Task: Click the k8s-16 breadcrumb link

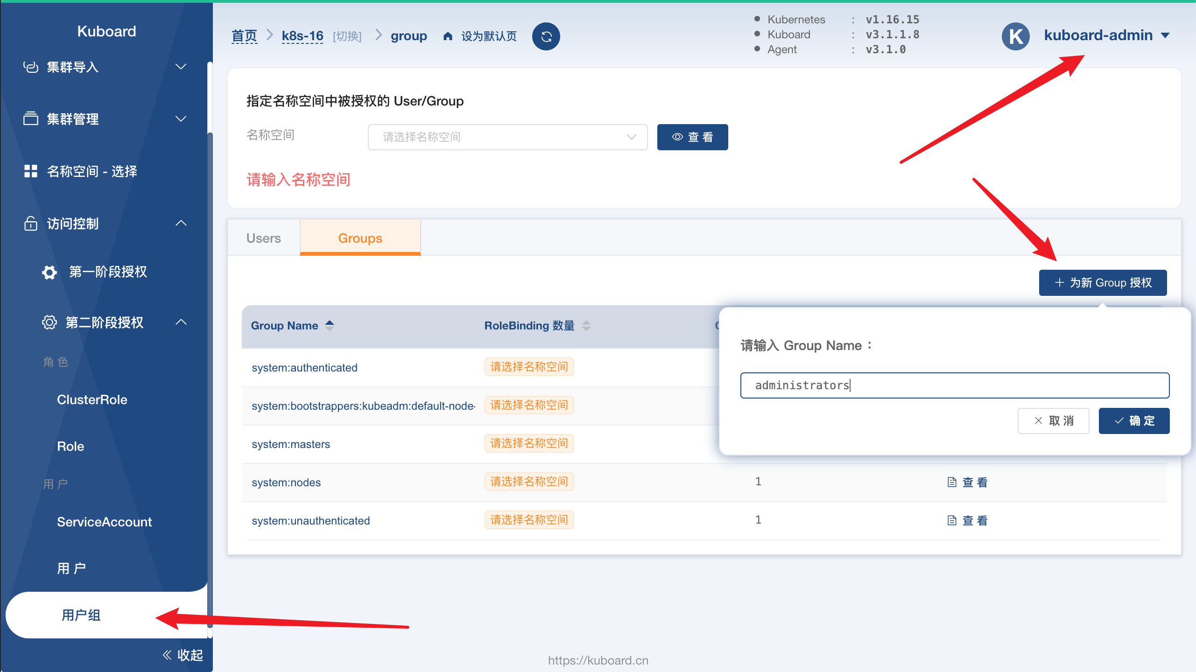Action: coord(303,36)
